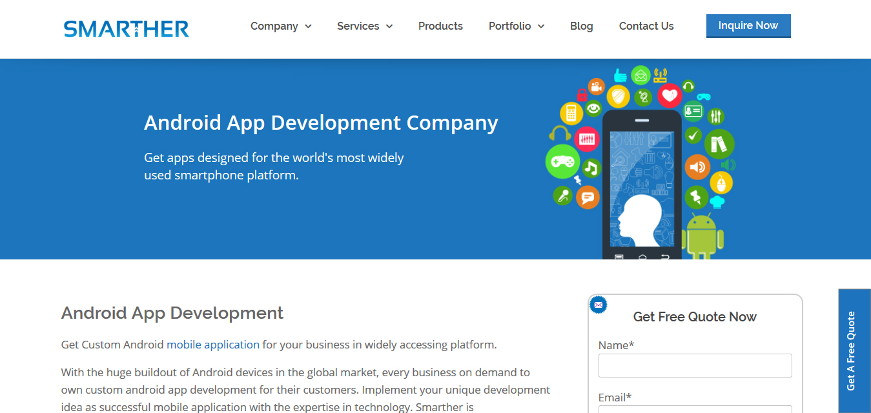Click the green microphone circle icon
This screenshot has height=413, width=871.
pyautogui.click(x=563, y=196)
